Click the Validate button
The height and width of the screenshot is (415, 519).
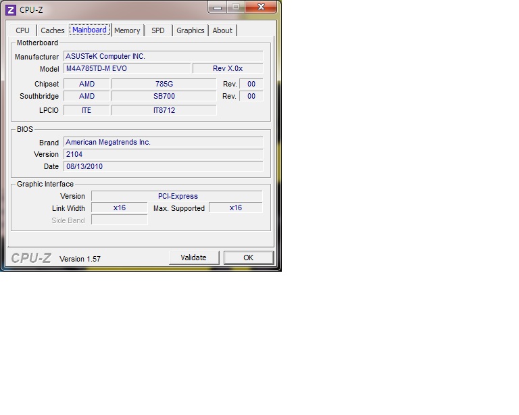(194, 258)
